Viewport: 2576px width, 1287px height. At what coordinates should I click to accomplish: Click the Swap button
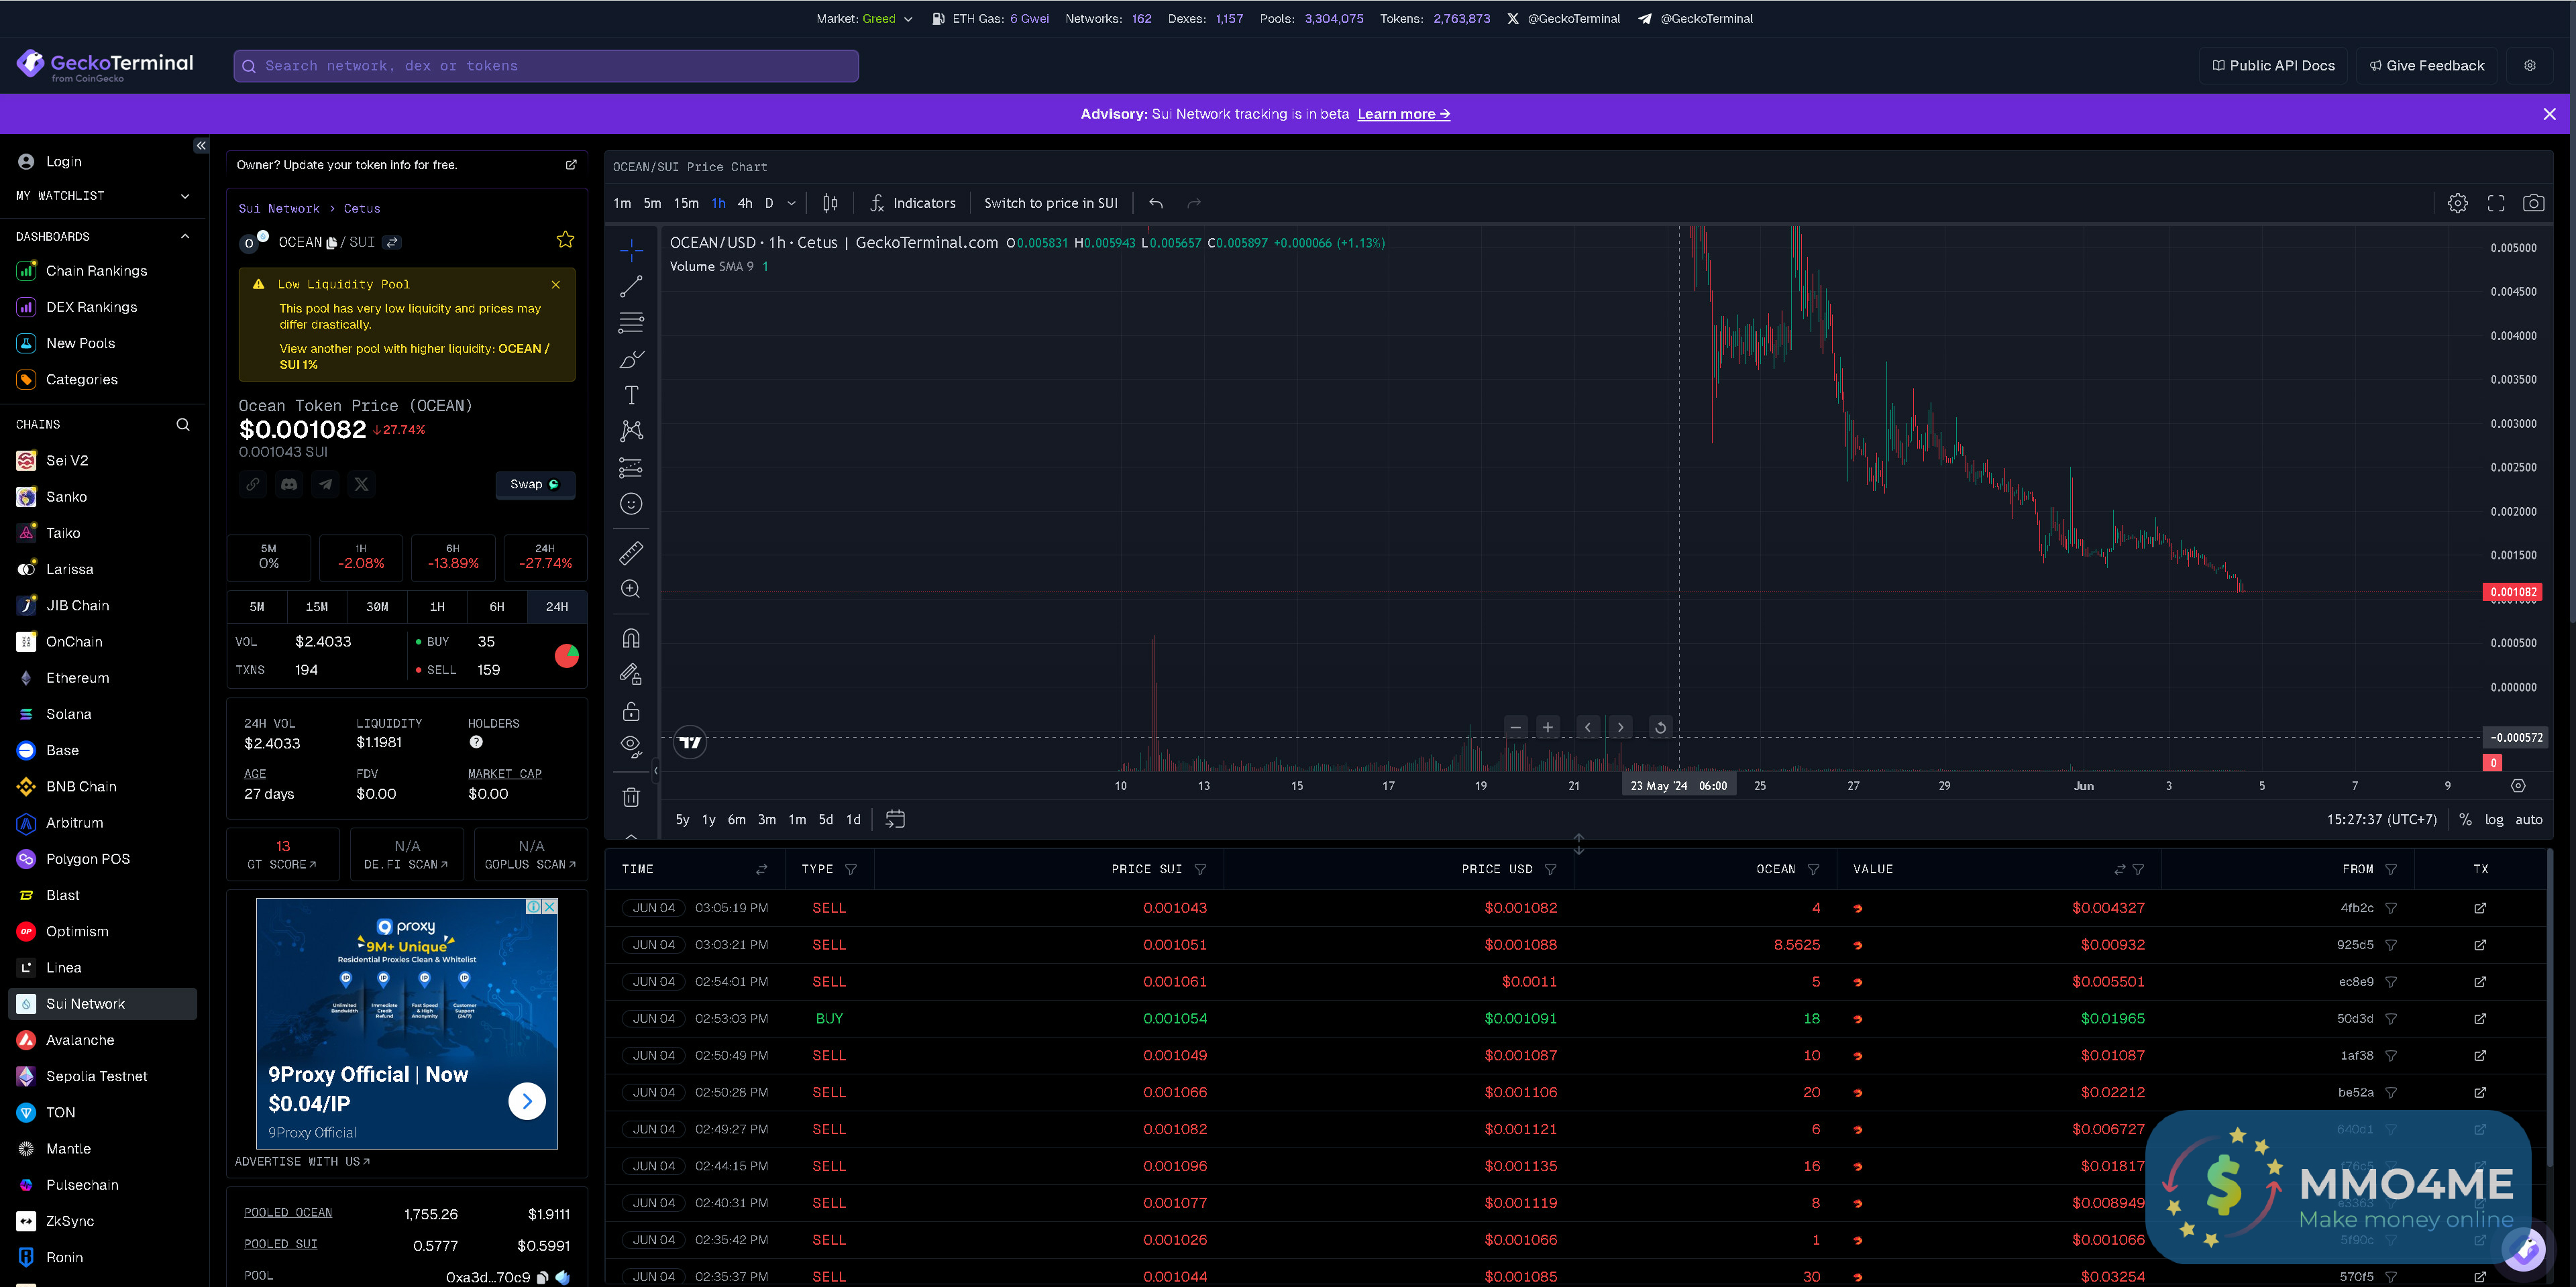534,484
